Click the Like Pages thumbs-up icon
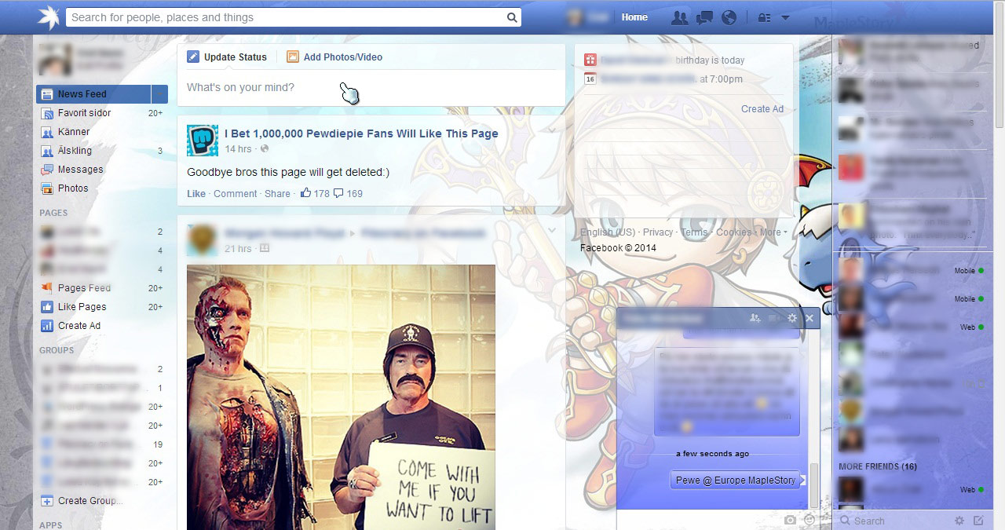 point(47,307)
